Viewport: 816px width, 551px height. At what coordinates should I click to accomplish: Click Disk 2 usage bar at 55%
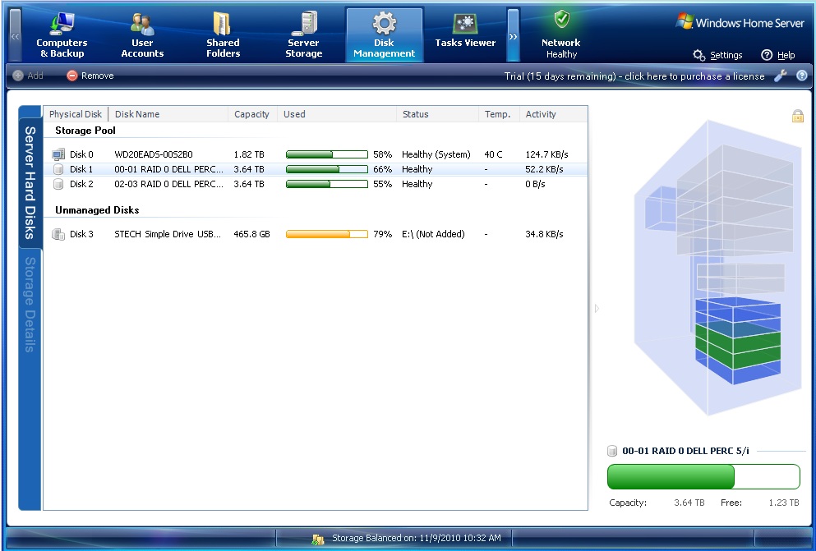[327, 184]
